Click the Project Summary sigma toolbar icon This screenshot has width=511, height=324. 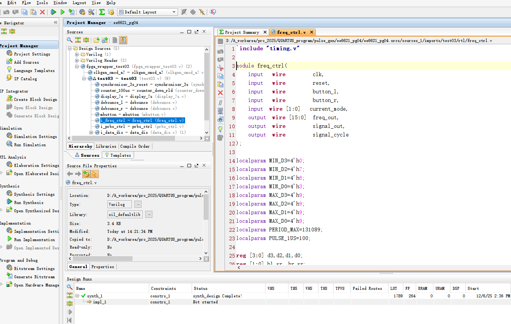102,12
